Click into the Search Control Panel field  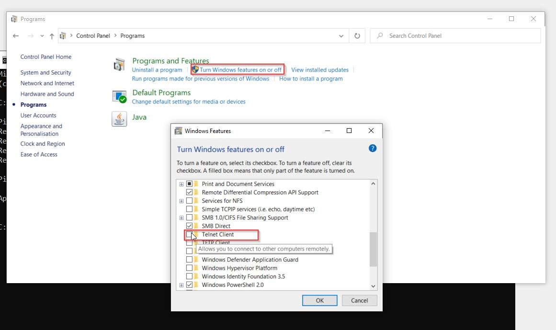[x=460, y=36]
